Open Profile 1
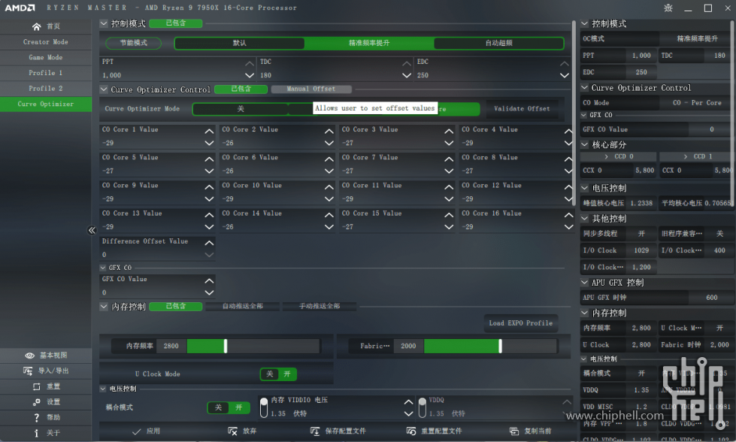 [46, 73]
